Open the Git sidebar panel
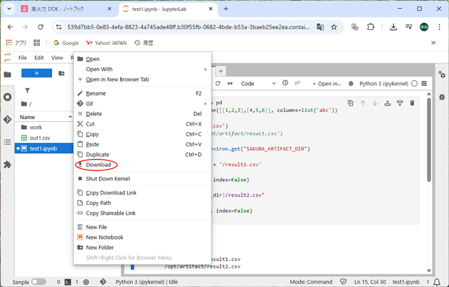The height and width of the screenshot is (287, 449). (x=8, y=119)
